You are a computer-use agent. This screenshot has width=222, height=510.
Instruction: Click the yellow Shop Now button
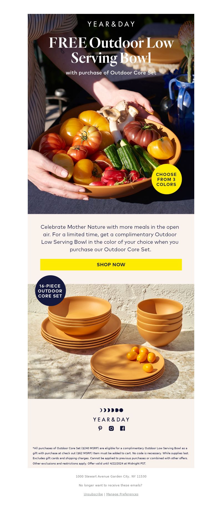coord(111,264)
